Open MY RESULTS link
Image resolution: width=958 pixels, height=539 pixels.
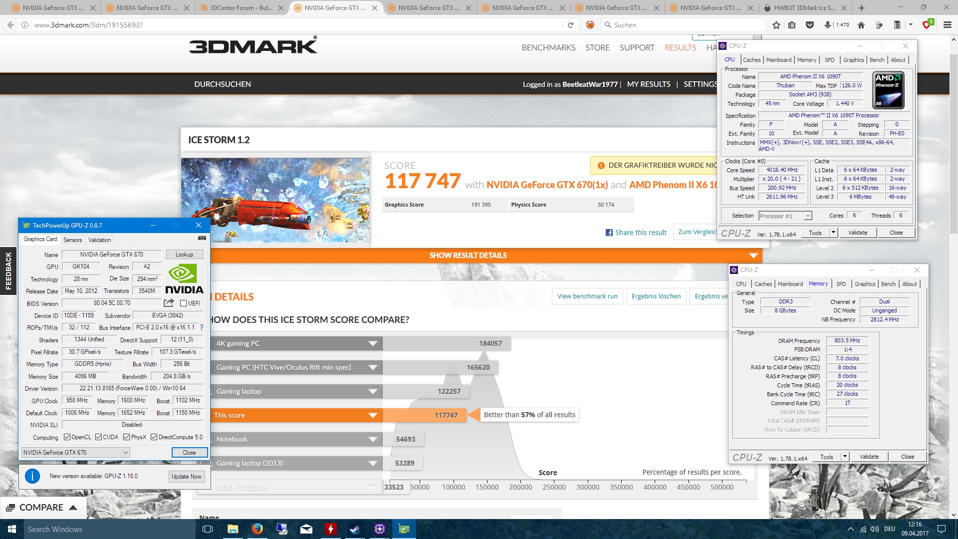point(649,84)
